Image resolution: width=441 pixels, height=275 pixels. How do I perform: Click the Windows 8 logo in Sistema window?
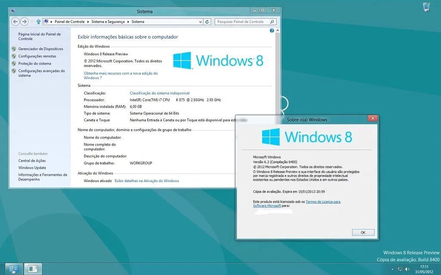218,60
